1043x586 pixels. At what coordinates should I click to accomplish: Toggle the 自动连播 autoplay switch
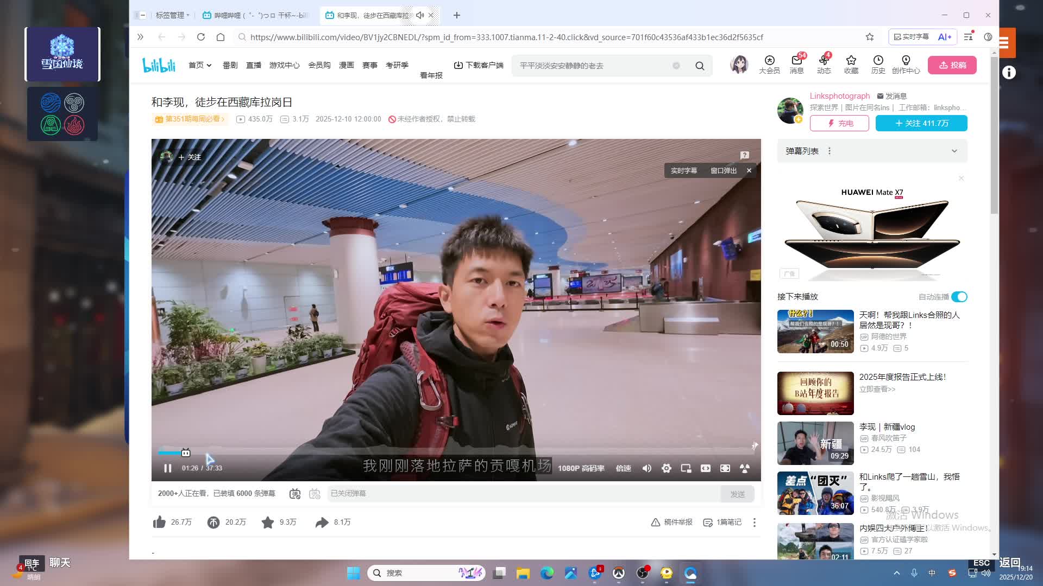pos(959,297)
